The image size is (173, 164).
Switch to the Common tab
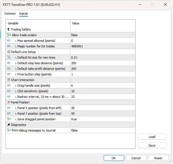click(x=10, y=13)
